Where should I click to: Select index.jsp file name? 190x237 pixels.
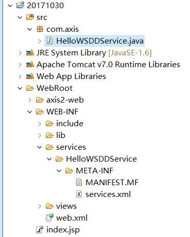(63, 230)
